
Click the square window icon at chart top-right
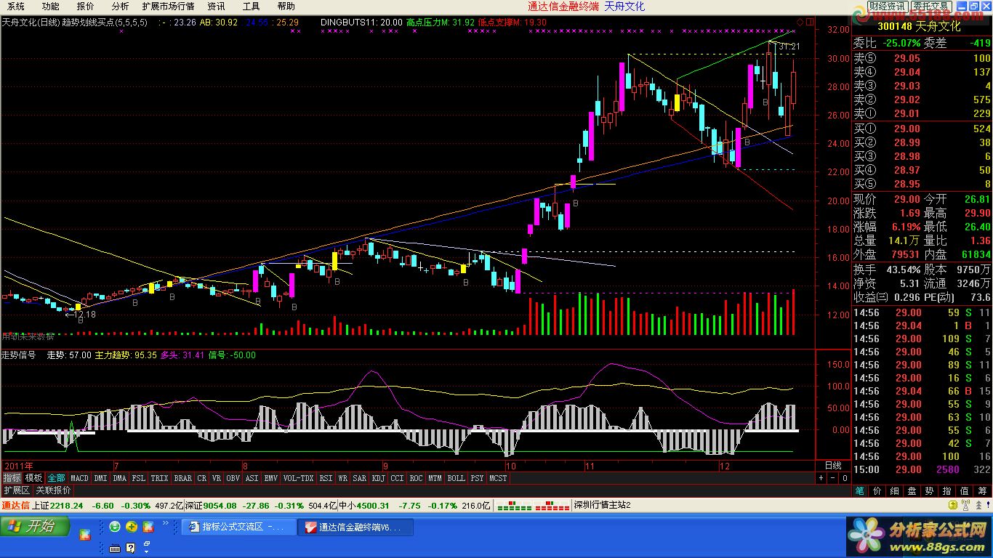(x=810, y=22)
